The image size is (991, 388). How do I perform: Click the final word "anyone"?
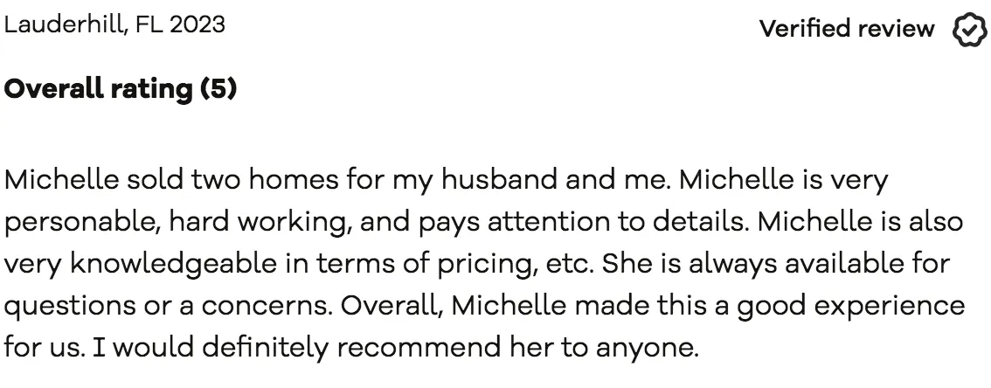(645, 347)
